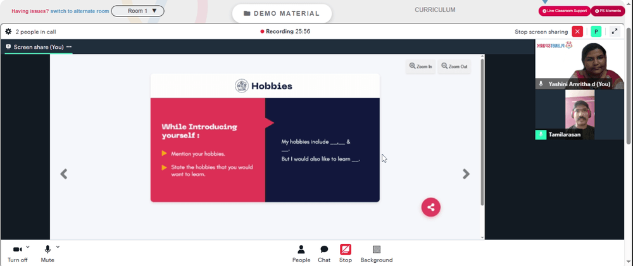Click Yashini's microphone status icon
Viewport: 633px width, 266px height.
(541, 84)
